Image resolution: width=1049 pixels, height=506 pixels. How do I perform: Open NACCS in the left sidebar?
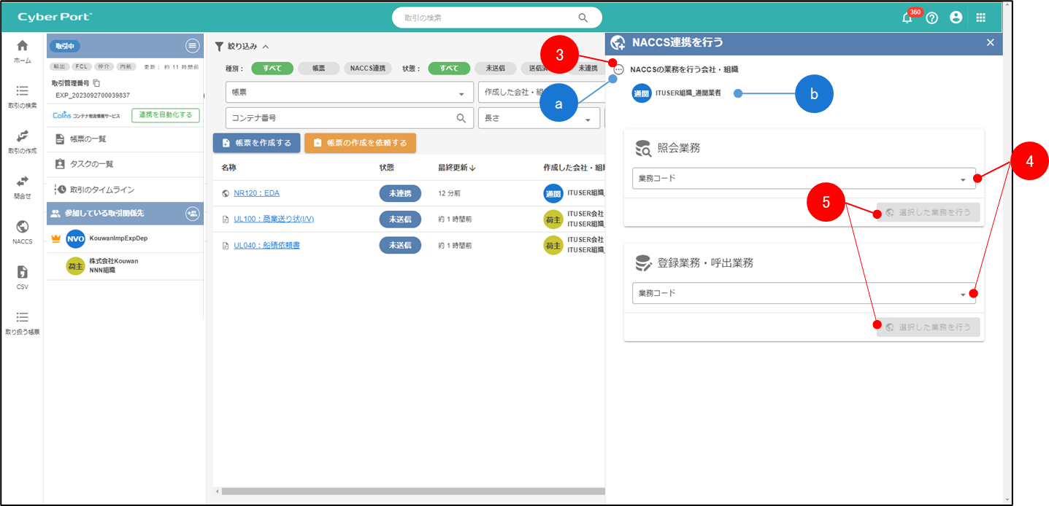(x=23, y=232)
